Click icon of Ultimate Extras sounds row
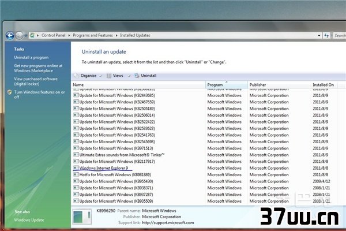Viewport: 346px width, 231px height. tap(76, 155)
